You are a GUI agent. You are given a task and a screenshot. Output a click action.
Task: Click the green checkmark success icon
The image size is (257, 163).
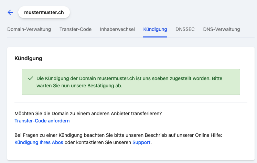tap(30, 78)
